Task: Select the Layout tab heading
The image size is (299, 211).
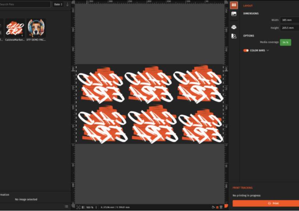Action: [248, 6]
